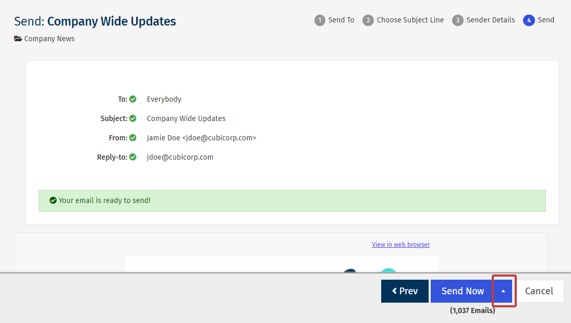Switch to the Sender Details step
Viewport: 571px width, 323px height.
tap(483, 20)
